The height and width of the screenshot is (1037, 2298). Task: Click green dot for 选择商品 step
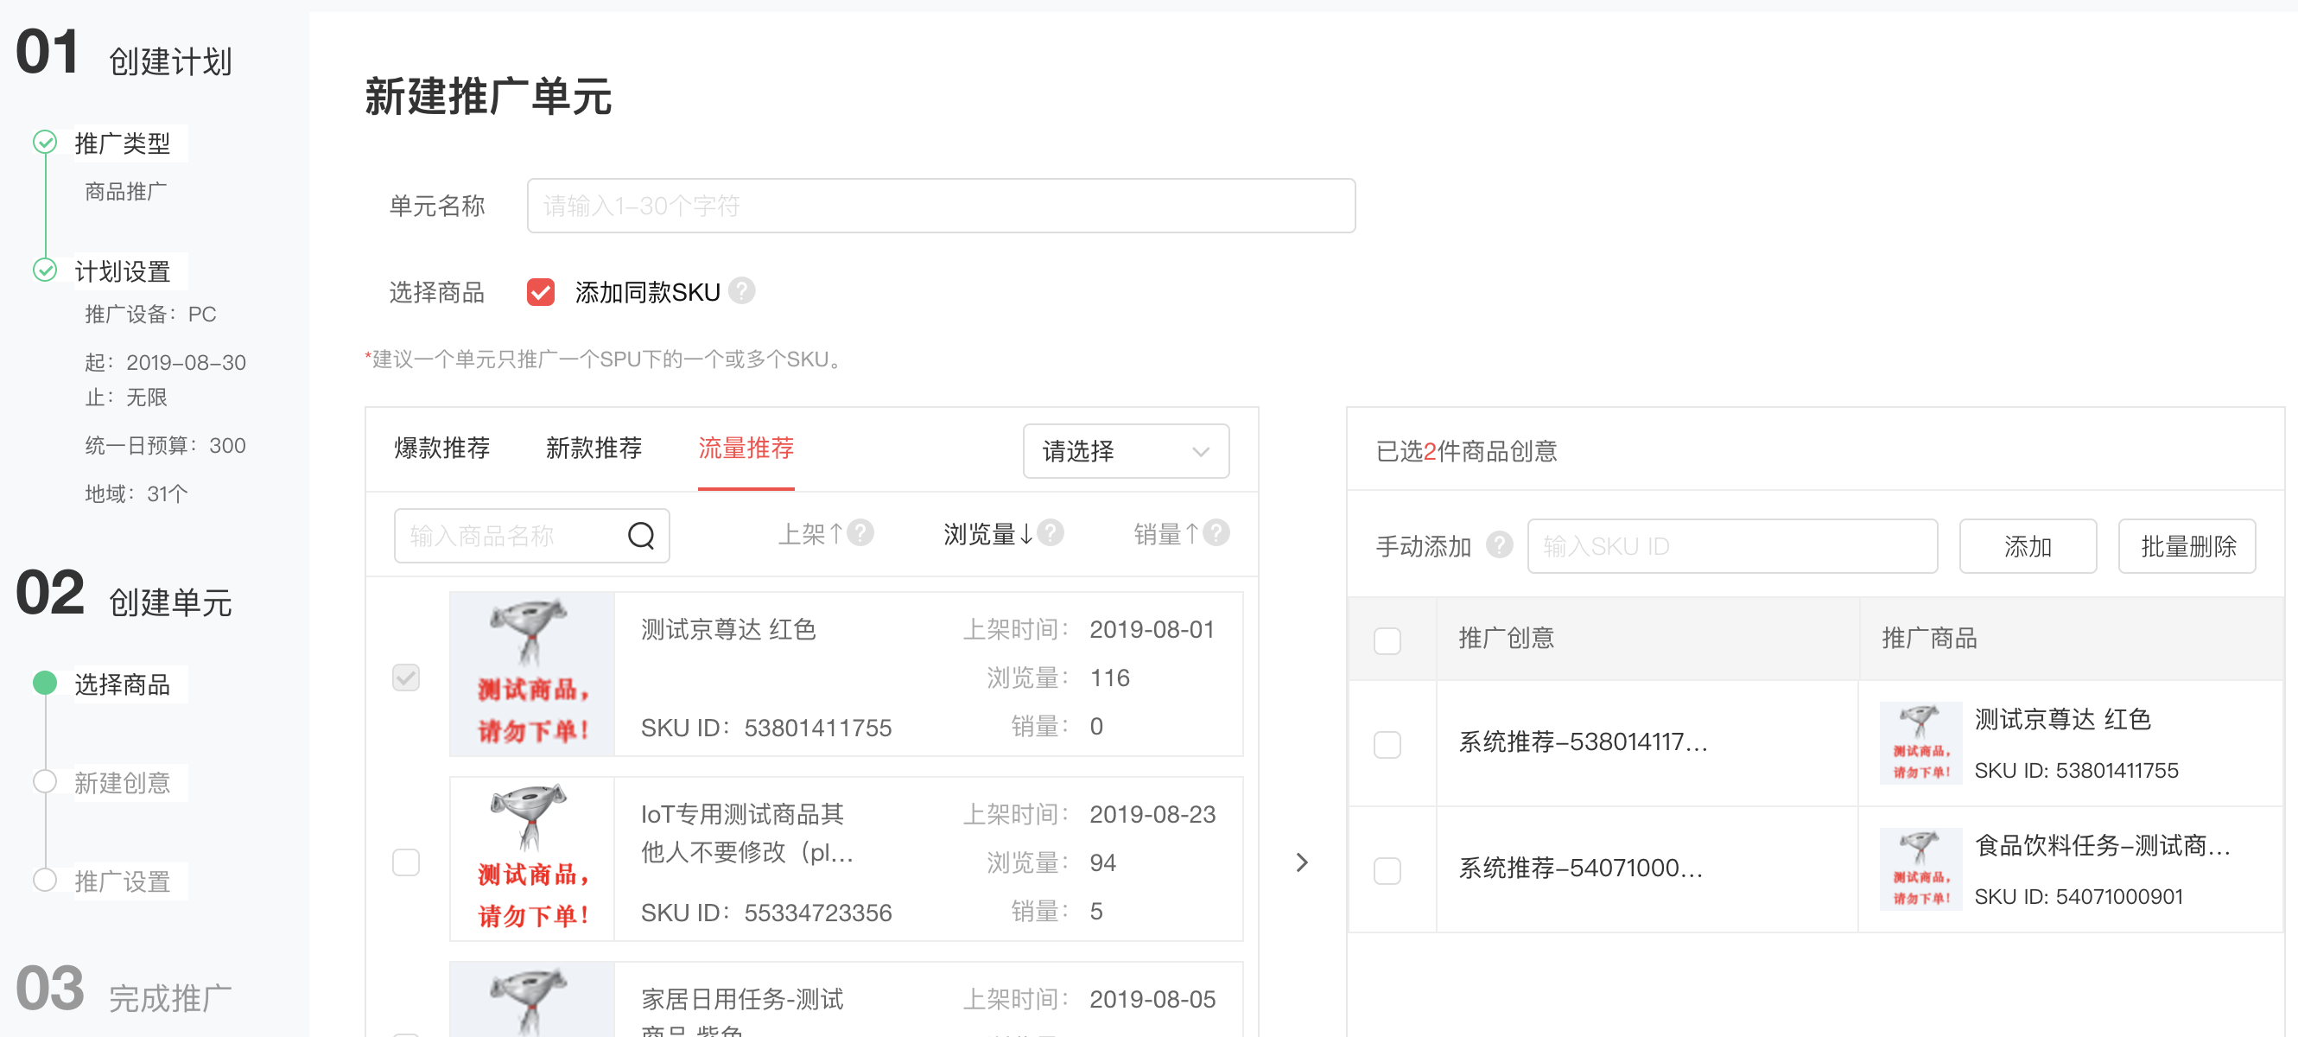coord(45,683)
